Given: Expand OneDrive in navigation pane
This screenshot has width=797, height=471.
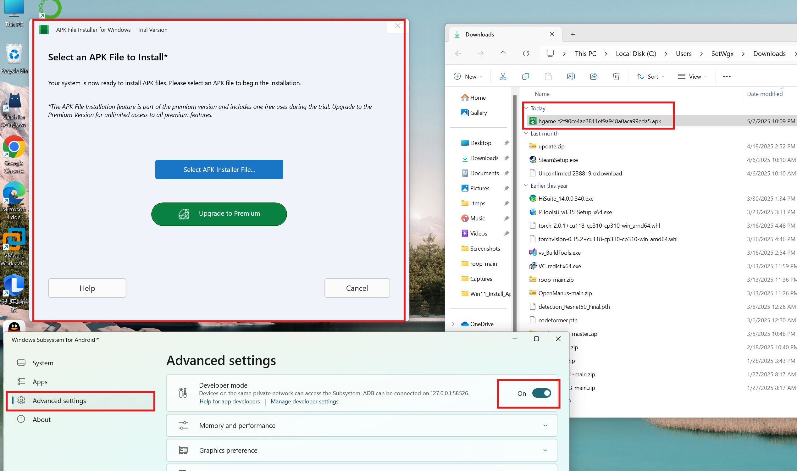Looking at the screenshot, I should pyautogui.click(x=453, y=324).
